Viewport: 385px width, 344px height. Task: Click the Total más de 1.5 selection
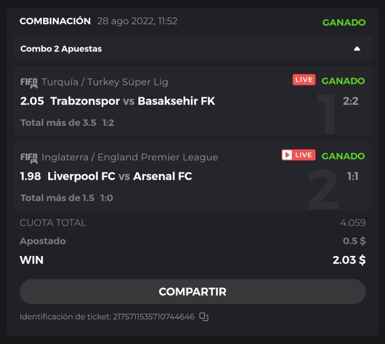click(x=57, y=198)
